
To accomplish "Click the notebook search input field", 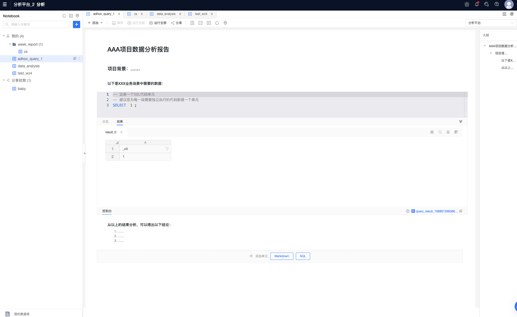I will coord(36,24).
